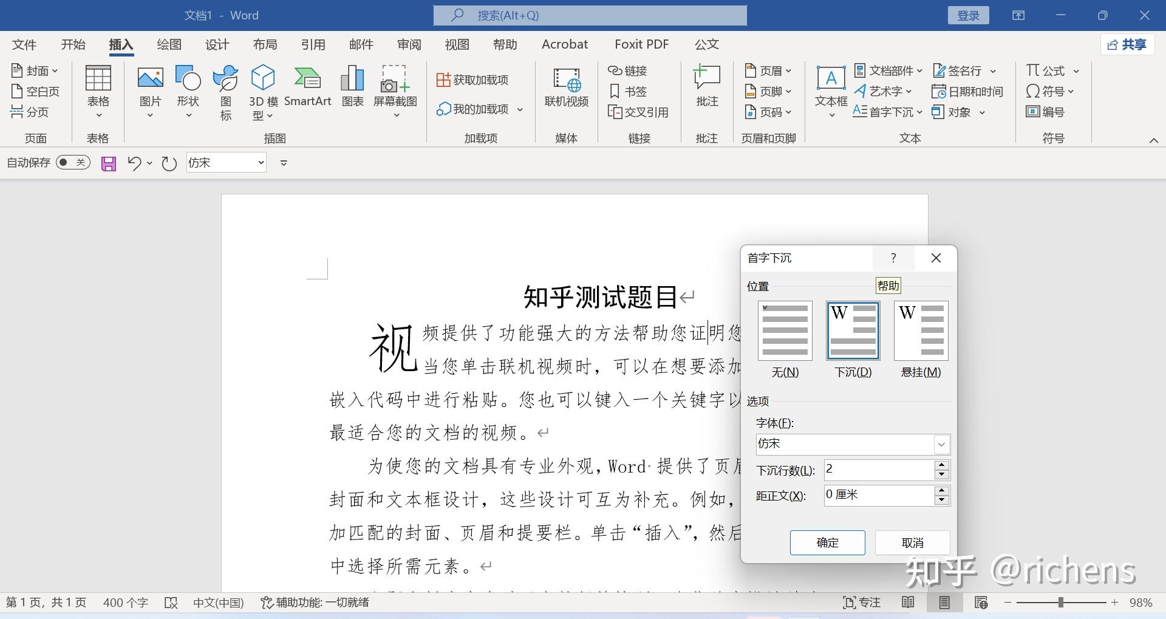Insert a 空白页 blank page
1166x619 pixels.
pyautogui.click(x=36, y=92)
